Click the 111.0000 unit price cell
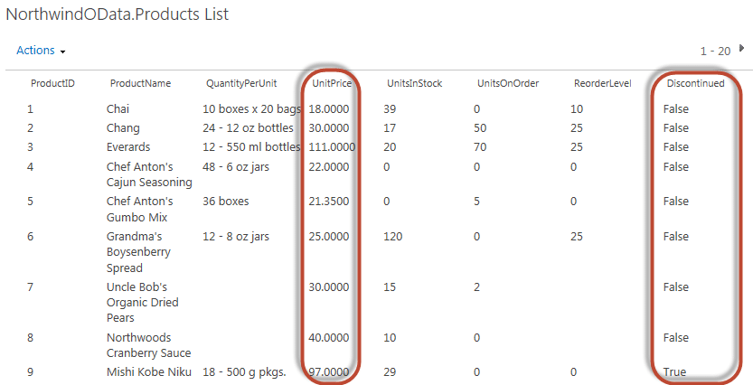 332,147
